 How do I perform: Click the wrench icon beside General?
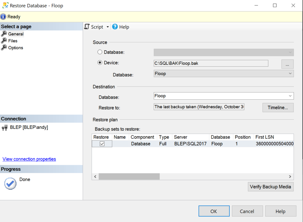4,34
